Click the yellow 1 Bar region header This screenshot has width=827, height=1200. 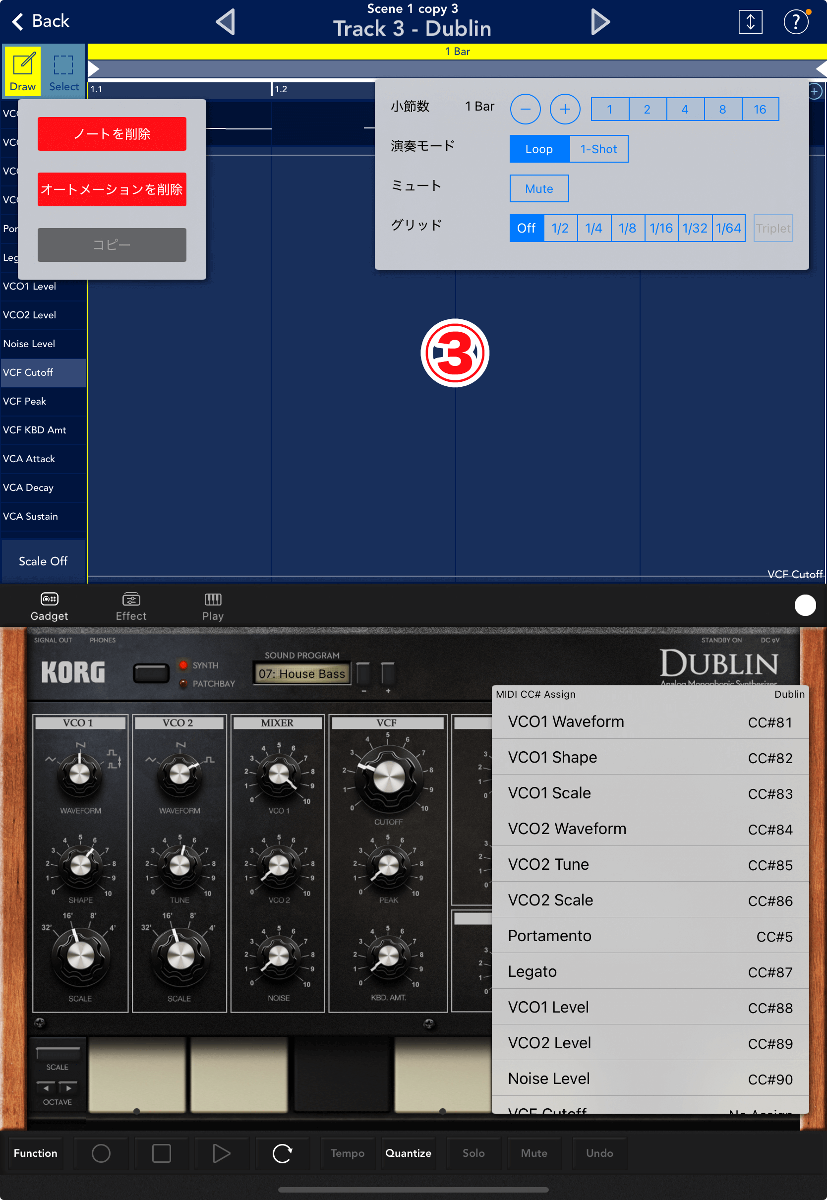click(457, 51)
